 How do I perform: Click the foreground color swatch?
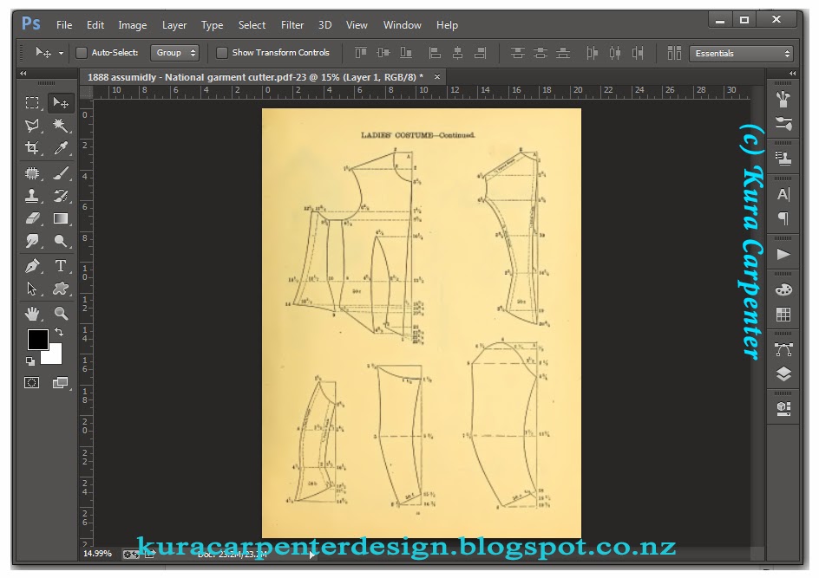click(x=37, y=341)
